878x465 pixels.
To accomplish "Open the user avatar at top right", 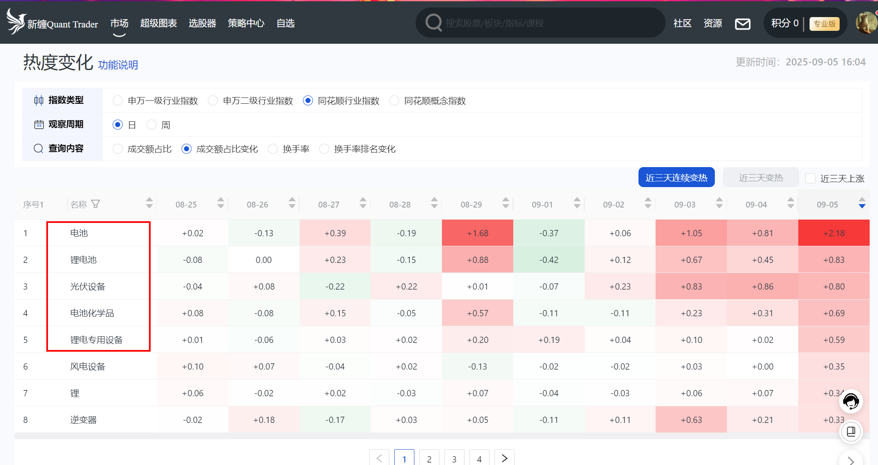I will 866,23.
